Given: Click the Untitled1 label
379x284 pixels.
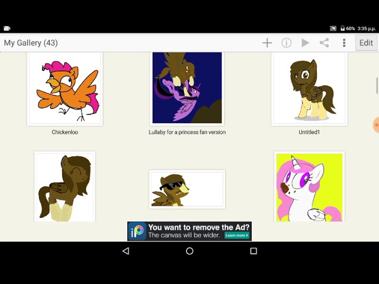Looking at the screenshot, I should (x=309, y=132).
